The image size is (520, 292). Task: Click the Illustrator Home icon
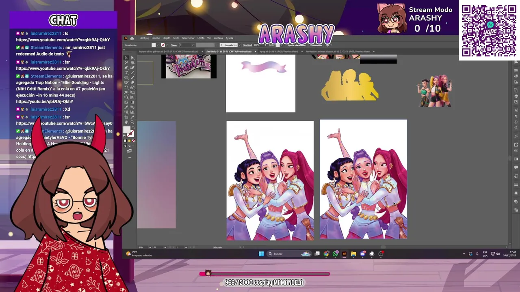click(132, 38)
